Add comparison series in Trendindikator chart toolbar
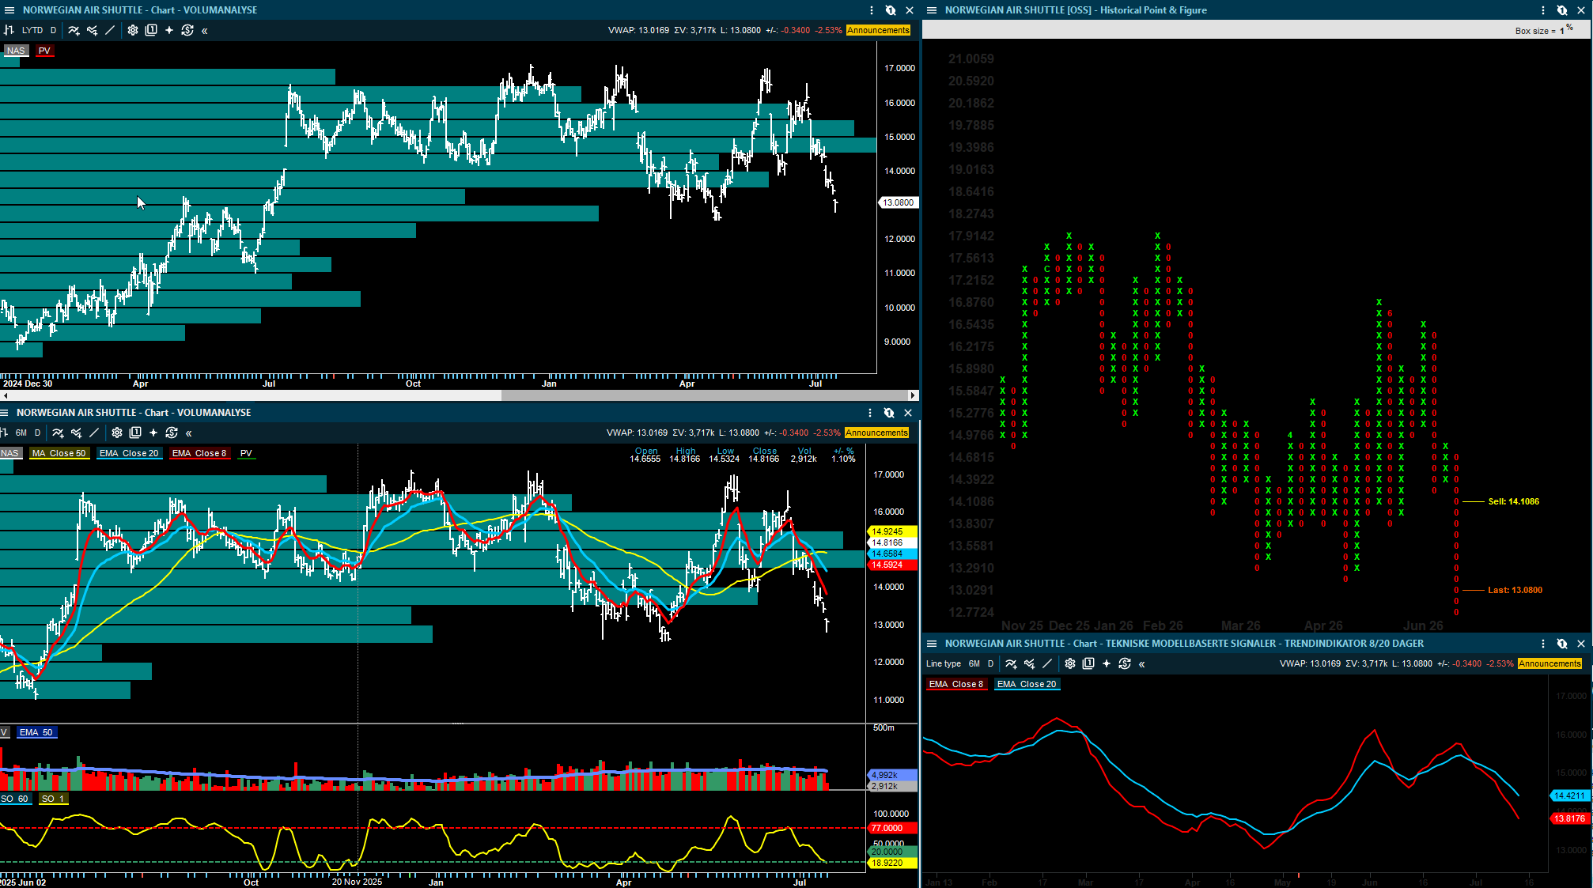This screenshot has height=888, width=1593. pos(1030,663)
